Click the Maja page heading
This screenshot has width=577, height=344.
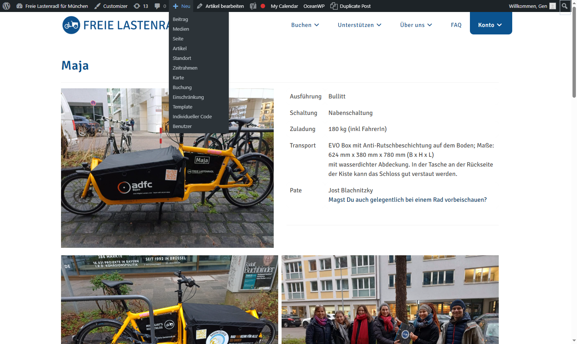(75, 66)
